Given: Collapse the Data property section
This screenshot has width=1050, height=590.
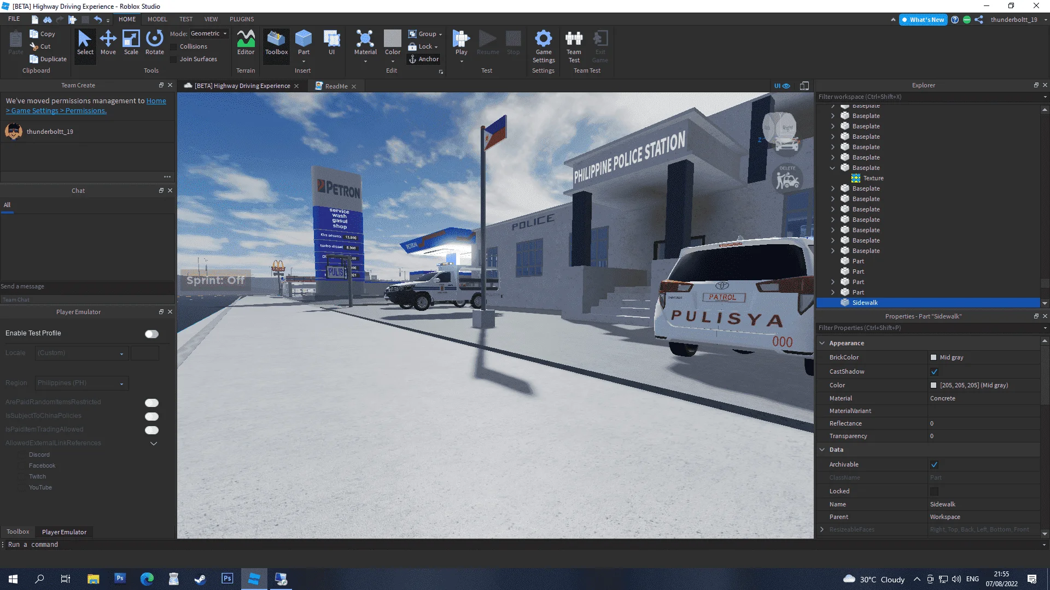Looking at the screenshot, I should tap(822, 450).
